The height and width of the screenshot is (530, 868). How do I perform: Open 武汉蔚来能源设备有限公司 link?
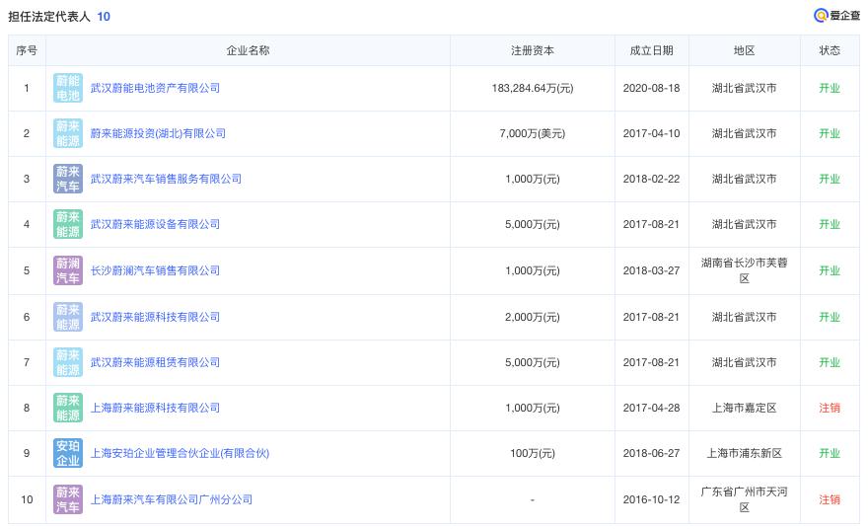tap(155, 224)
